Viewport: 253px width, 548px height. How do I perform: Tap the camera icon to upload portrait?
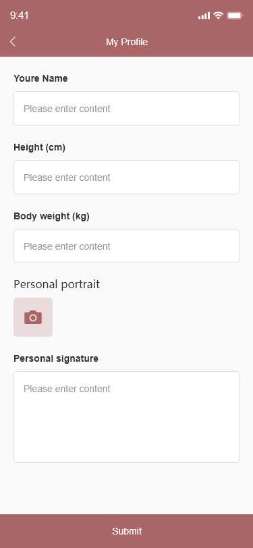click(33, 317)
